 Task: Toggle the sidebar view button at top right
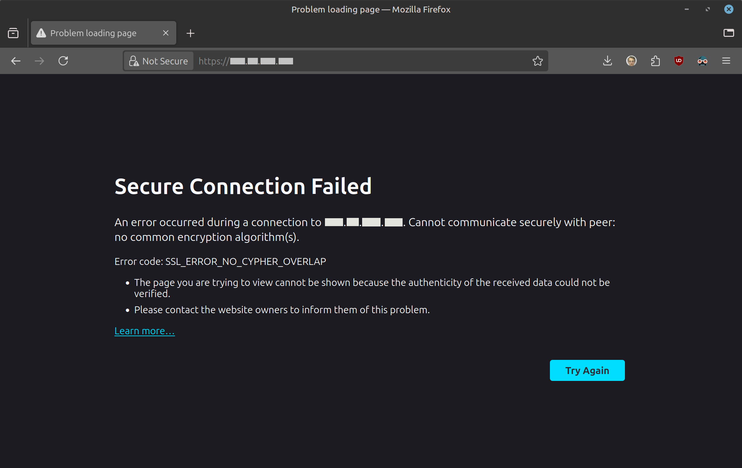[x=729, y=33]
